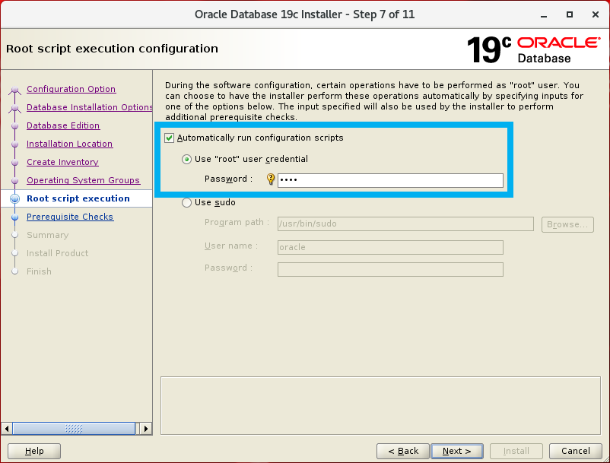
Task: Close the Oracle installer window
Action: click(x=596, y=14)
